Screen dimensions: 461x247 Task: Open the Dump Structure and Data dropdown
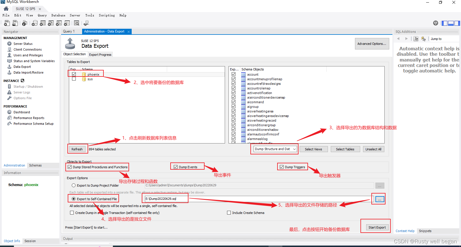click(275, 149)
